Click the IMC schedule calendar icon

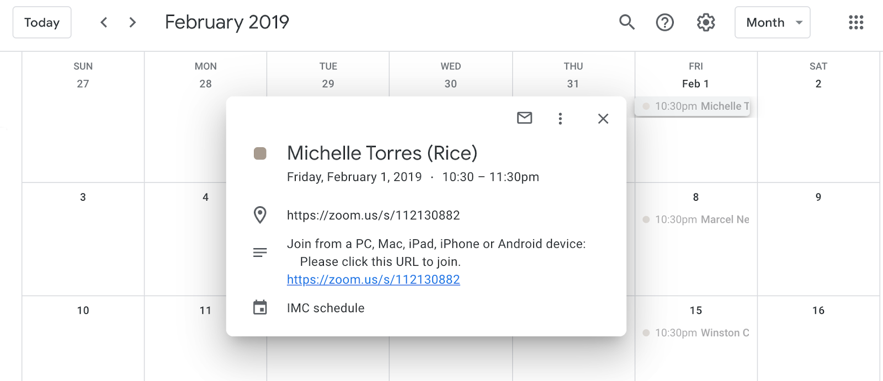(260, 308)
